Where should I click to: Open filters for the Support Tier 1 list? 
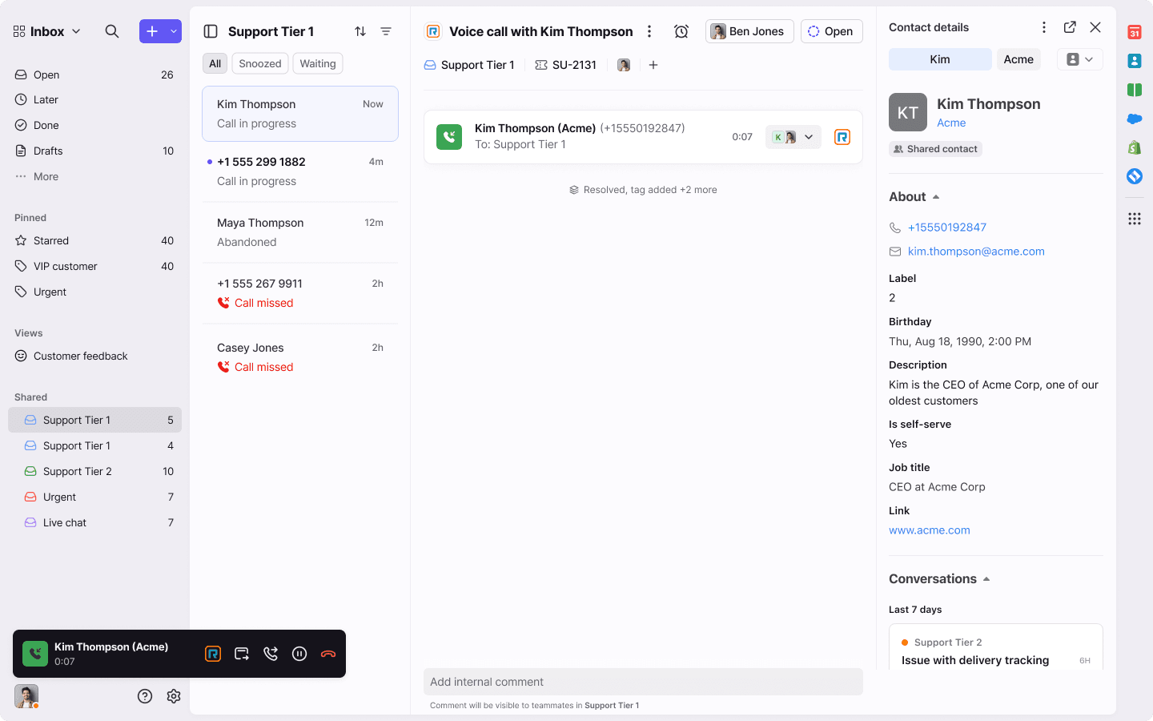[386, 30]
